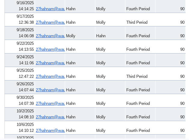Image resolution: width=189 pixels, height=140 pixels.
Task: Click the email link dated 9/18/2025
Action: pos(50,36)
